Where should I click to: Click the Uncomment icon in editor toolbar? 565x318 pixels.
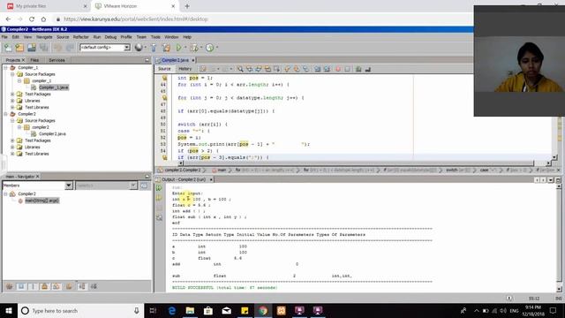click(x=367, y=69)
